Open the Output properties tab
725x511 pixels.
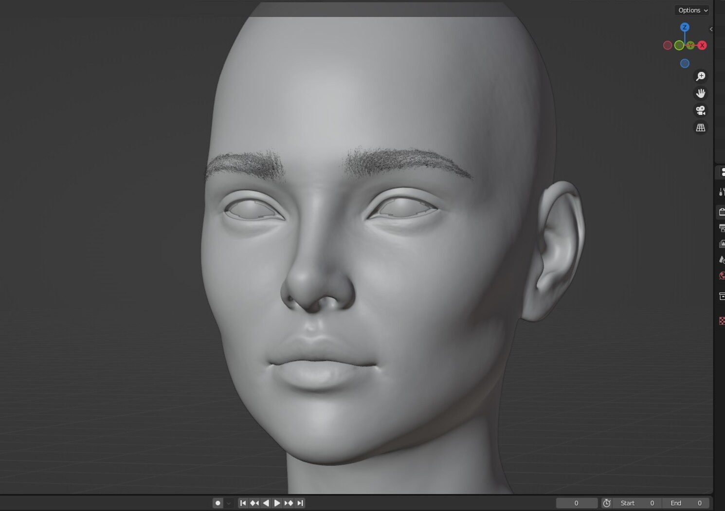click(x=722, y=228)
